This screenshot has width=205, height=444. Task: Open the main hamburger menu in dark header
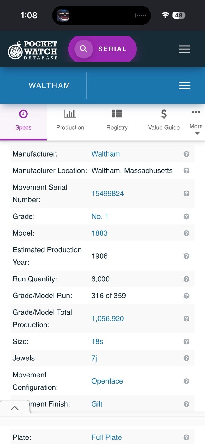coord(184,49)
